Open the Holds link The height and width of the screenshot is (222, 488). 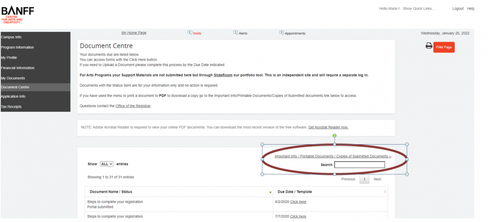pyautogui.click(x=197, y=33)
